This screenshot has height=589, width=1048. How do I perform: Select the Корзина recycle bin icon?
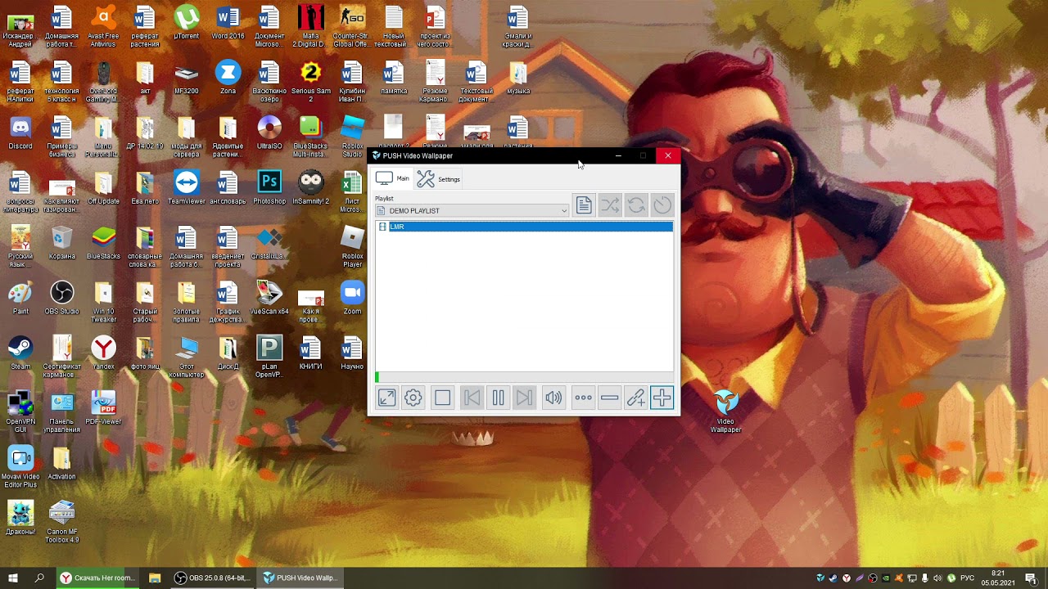62,243
